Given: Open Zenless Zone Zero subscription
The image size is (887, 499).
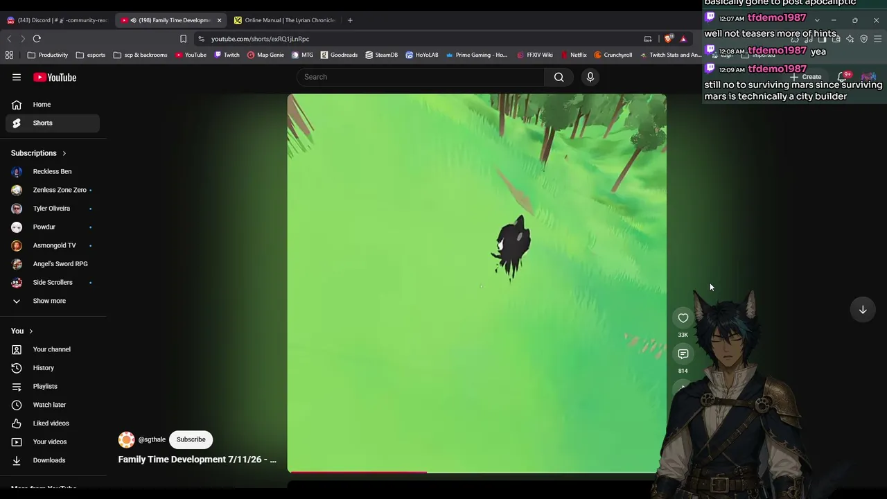Looking at the screenshot, I should click(53, 190).
